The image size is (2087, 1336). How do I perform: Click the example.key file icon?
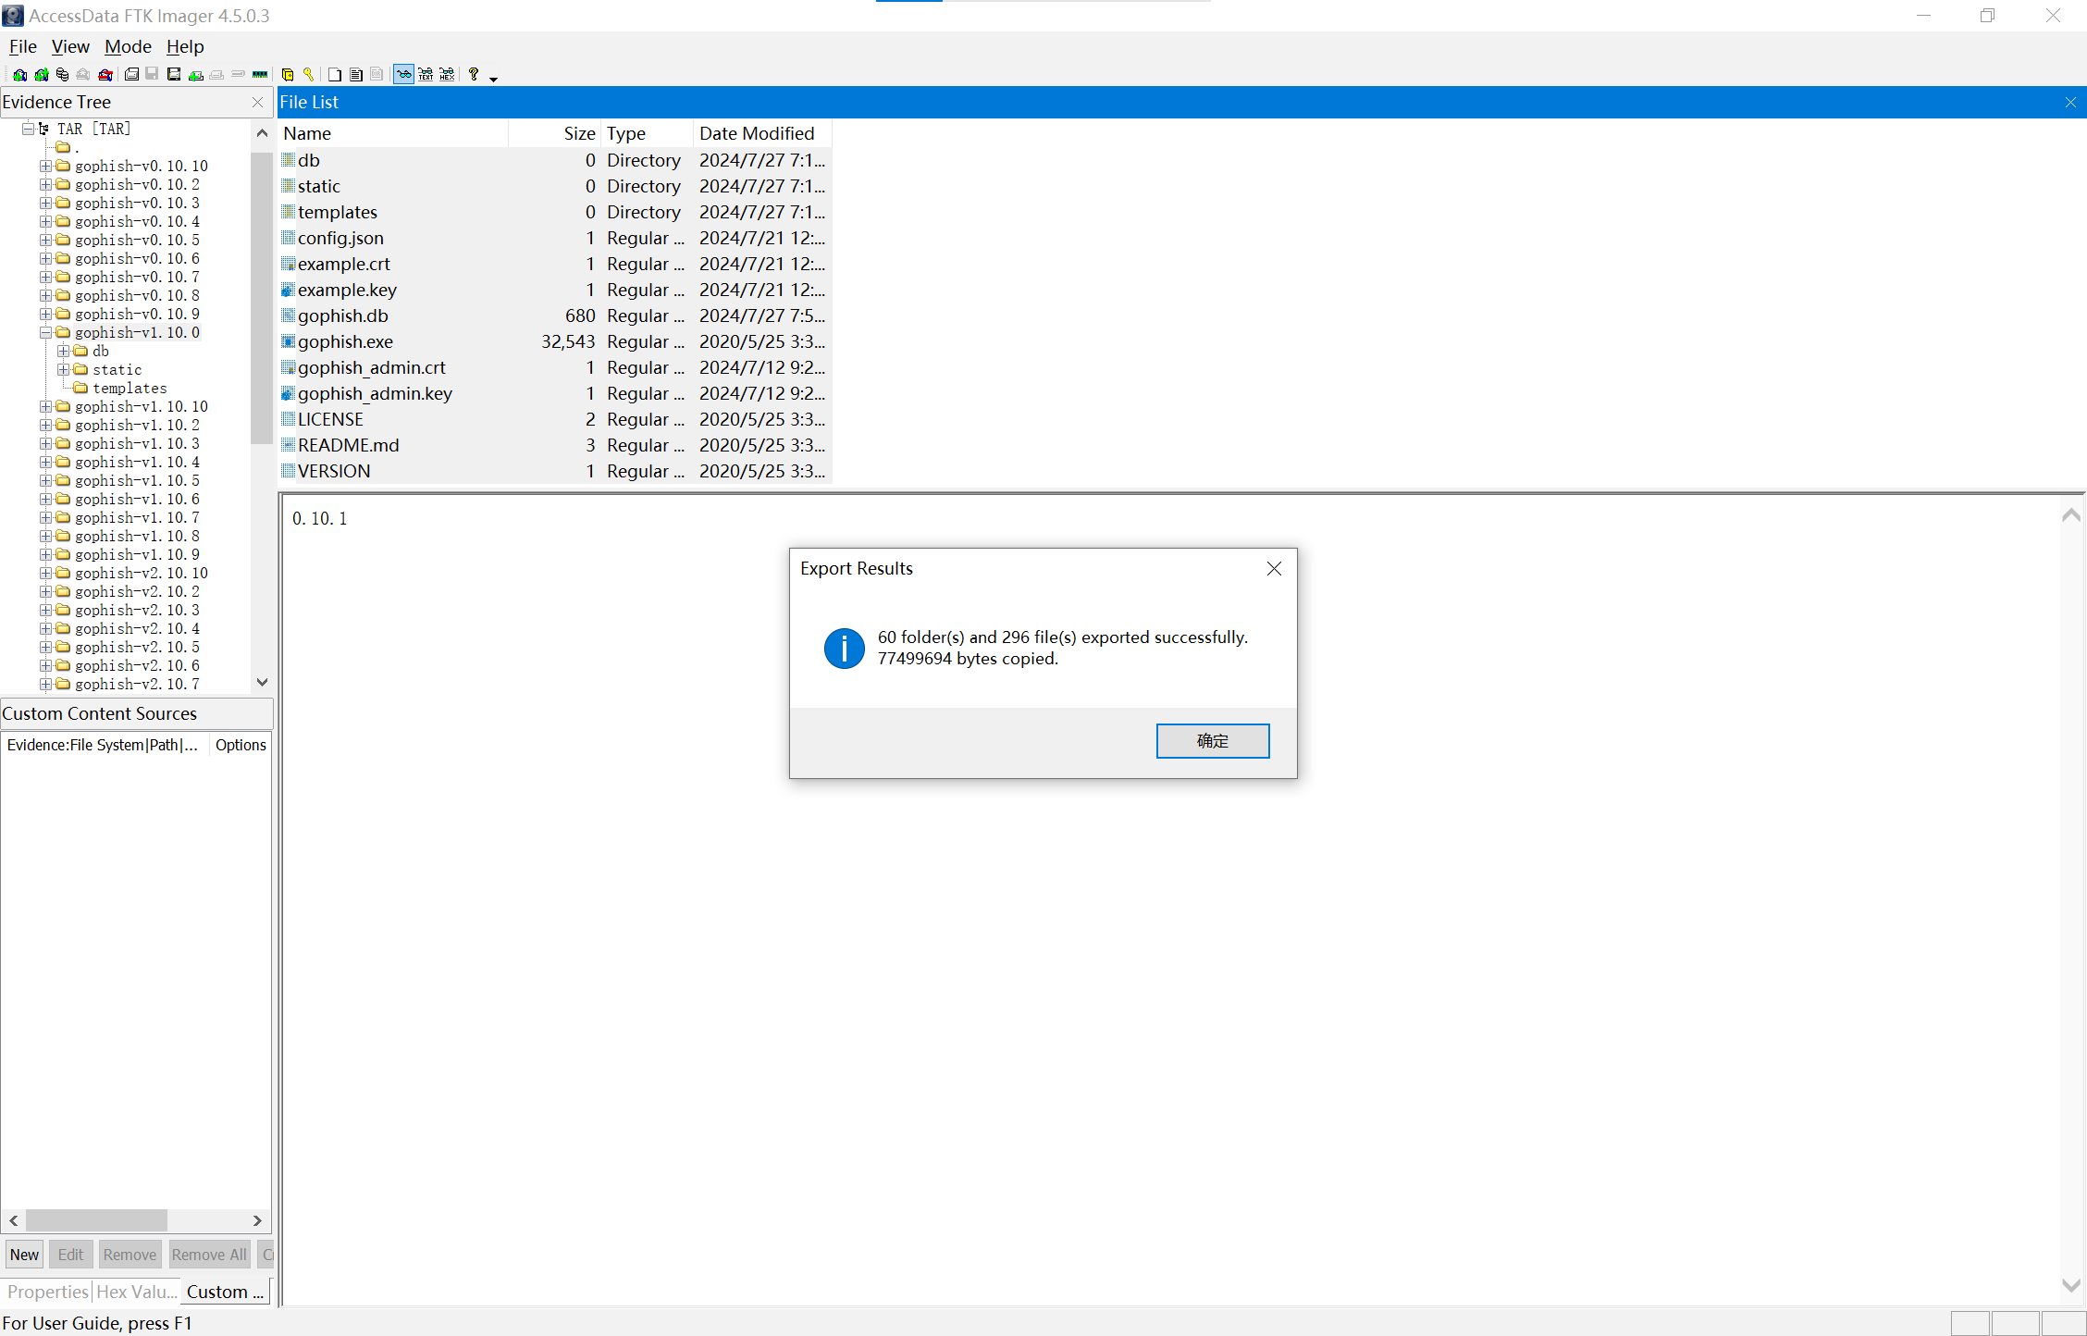(x=288, y=290)
